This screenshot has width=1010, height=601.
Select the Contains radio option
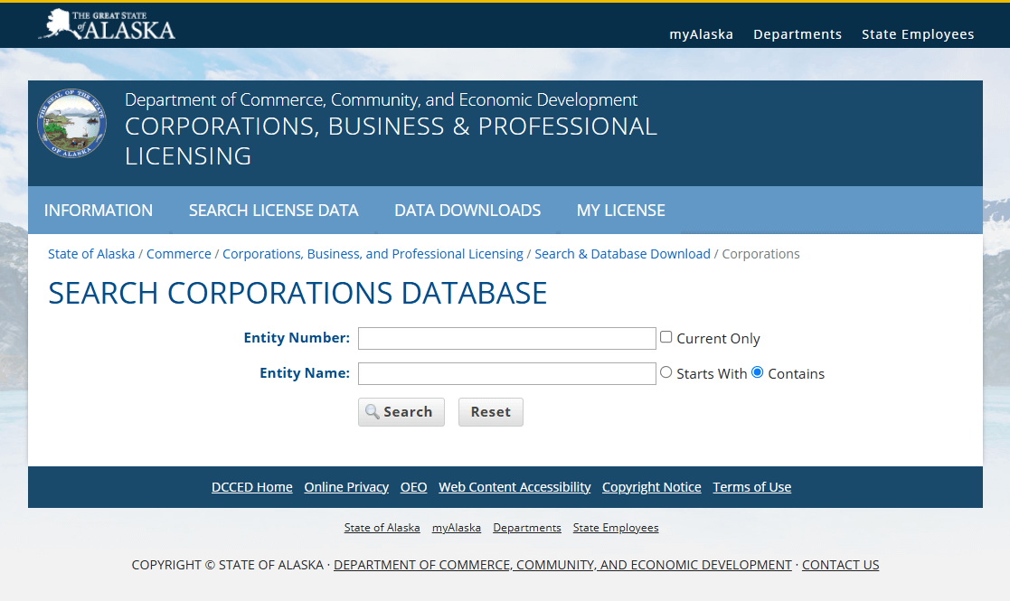click(758, 372)
